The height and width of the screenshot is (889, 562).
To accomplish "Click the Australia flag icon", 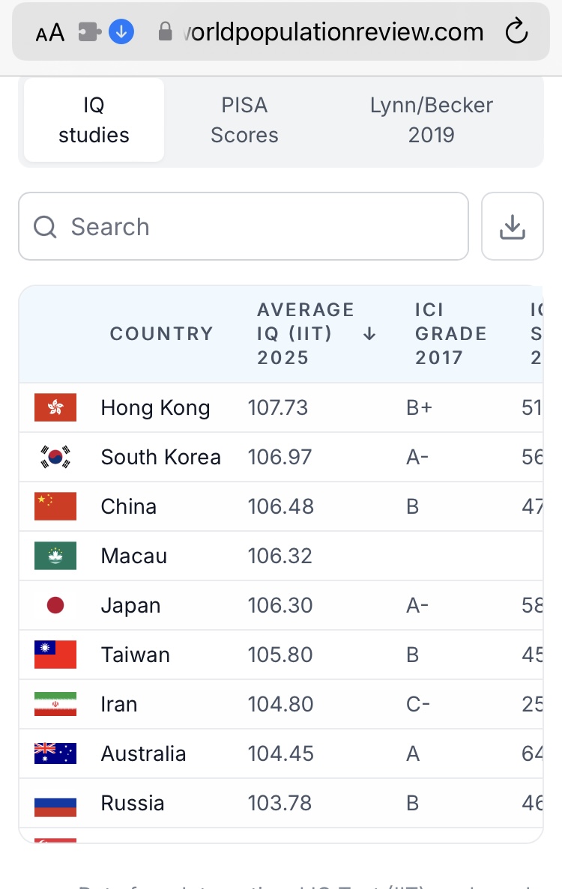I will 55,753.
